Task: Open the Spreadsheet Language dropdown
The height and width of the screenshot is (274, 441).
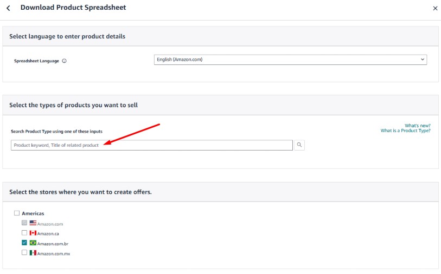Action: click(290, 60)
